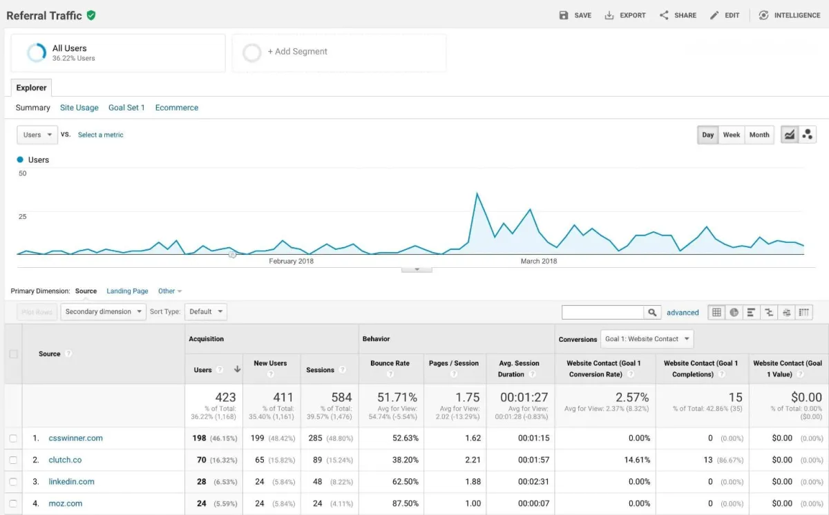Switch to line chart view icon
Screen dimensions: 829x515
click(x=790, y=135)
